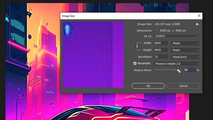This screenshot has width=213, height=120.
Task: Click the purple preview thumbnail in the dialog
Action: click(93, 55)
